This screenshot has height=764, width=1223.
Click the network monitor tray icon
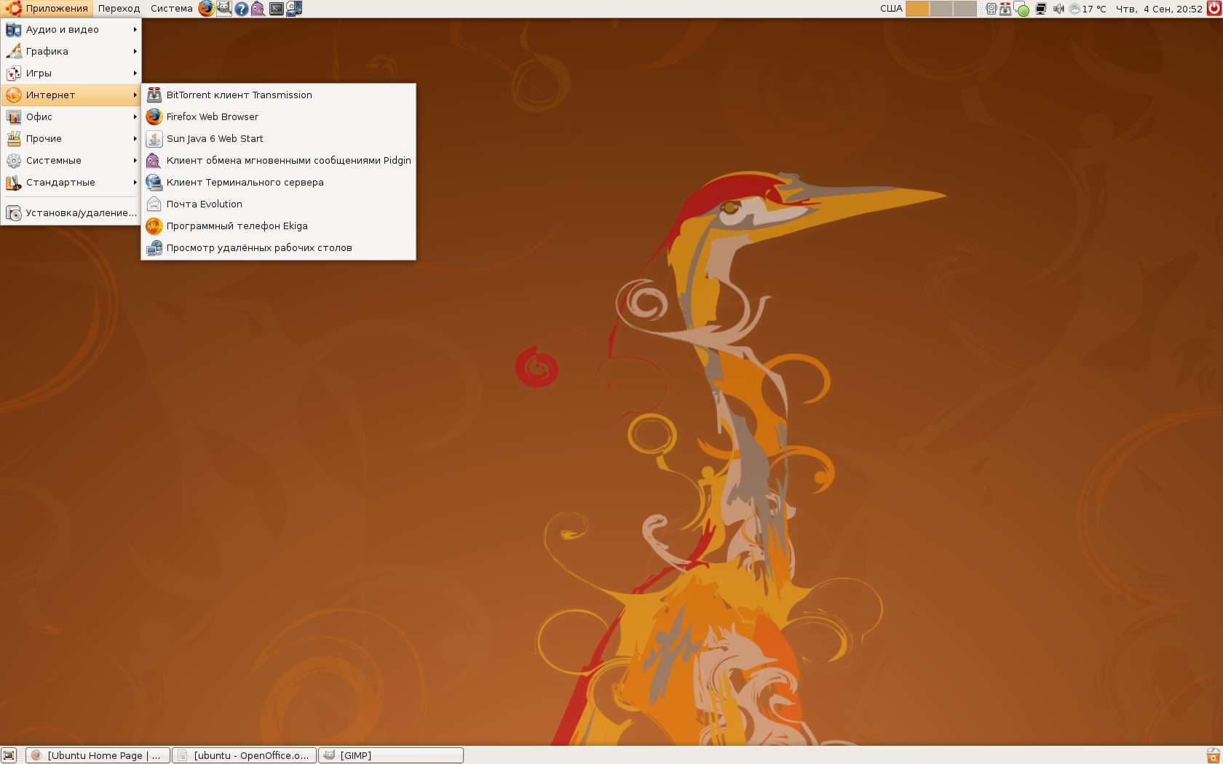click(1041, 9)
